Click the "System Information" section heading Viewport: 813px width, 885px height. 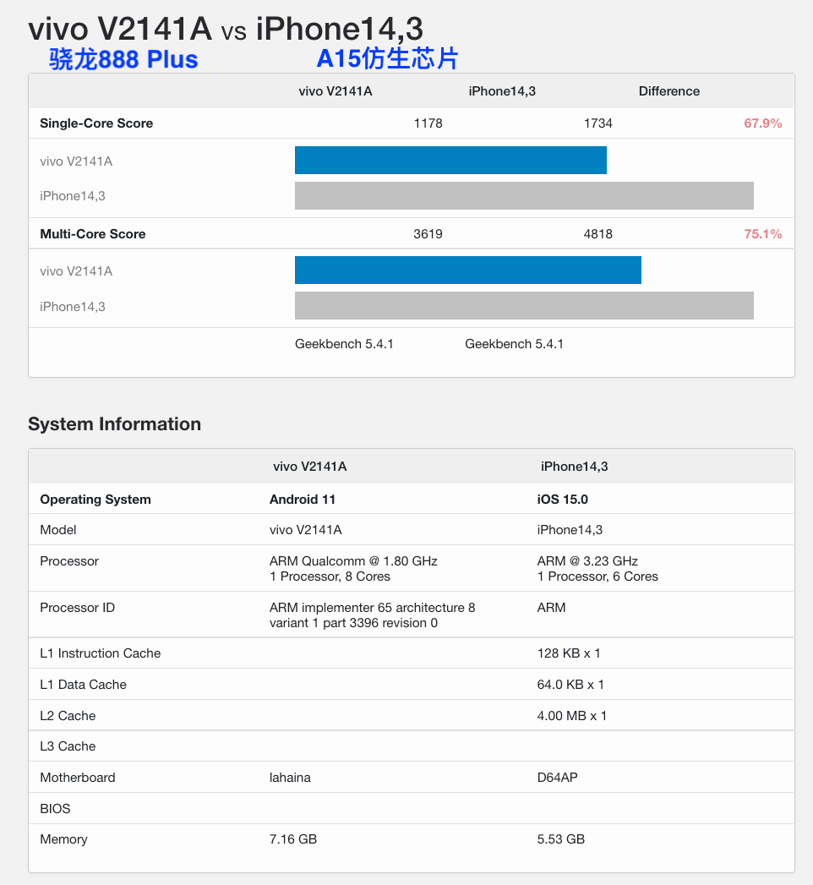coord(115,423)
